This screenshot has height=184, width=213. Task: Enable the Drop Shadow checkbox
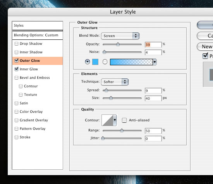pos(16,44)
